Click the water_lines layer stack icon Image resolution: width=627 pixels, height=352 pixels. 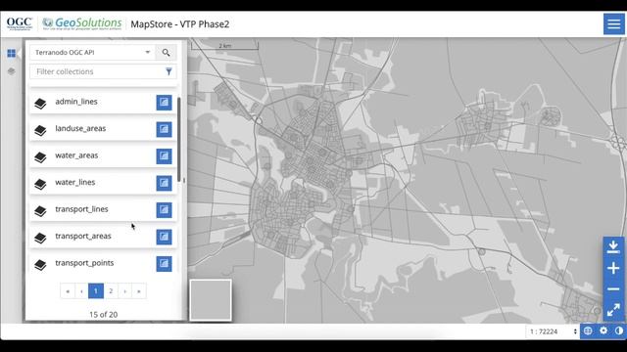[40, 184]
